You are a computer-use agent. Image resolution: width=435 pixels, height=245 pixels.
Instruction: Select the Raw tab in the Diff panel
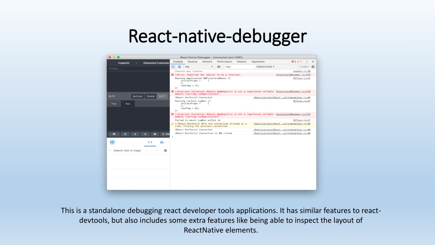tap(127, 104)
